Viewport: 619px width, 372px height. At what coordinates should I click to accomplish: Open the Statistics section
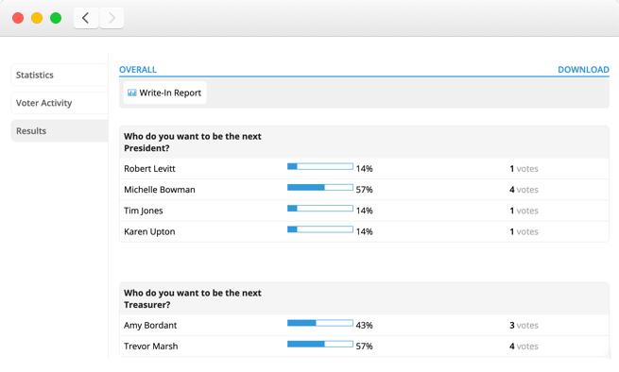pyautogui.click(x=60, y=75)
